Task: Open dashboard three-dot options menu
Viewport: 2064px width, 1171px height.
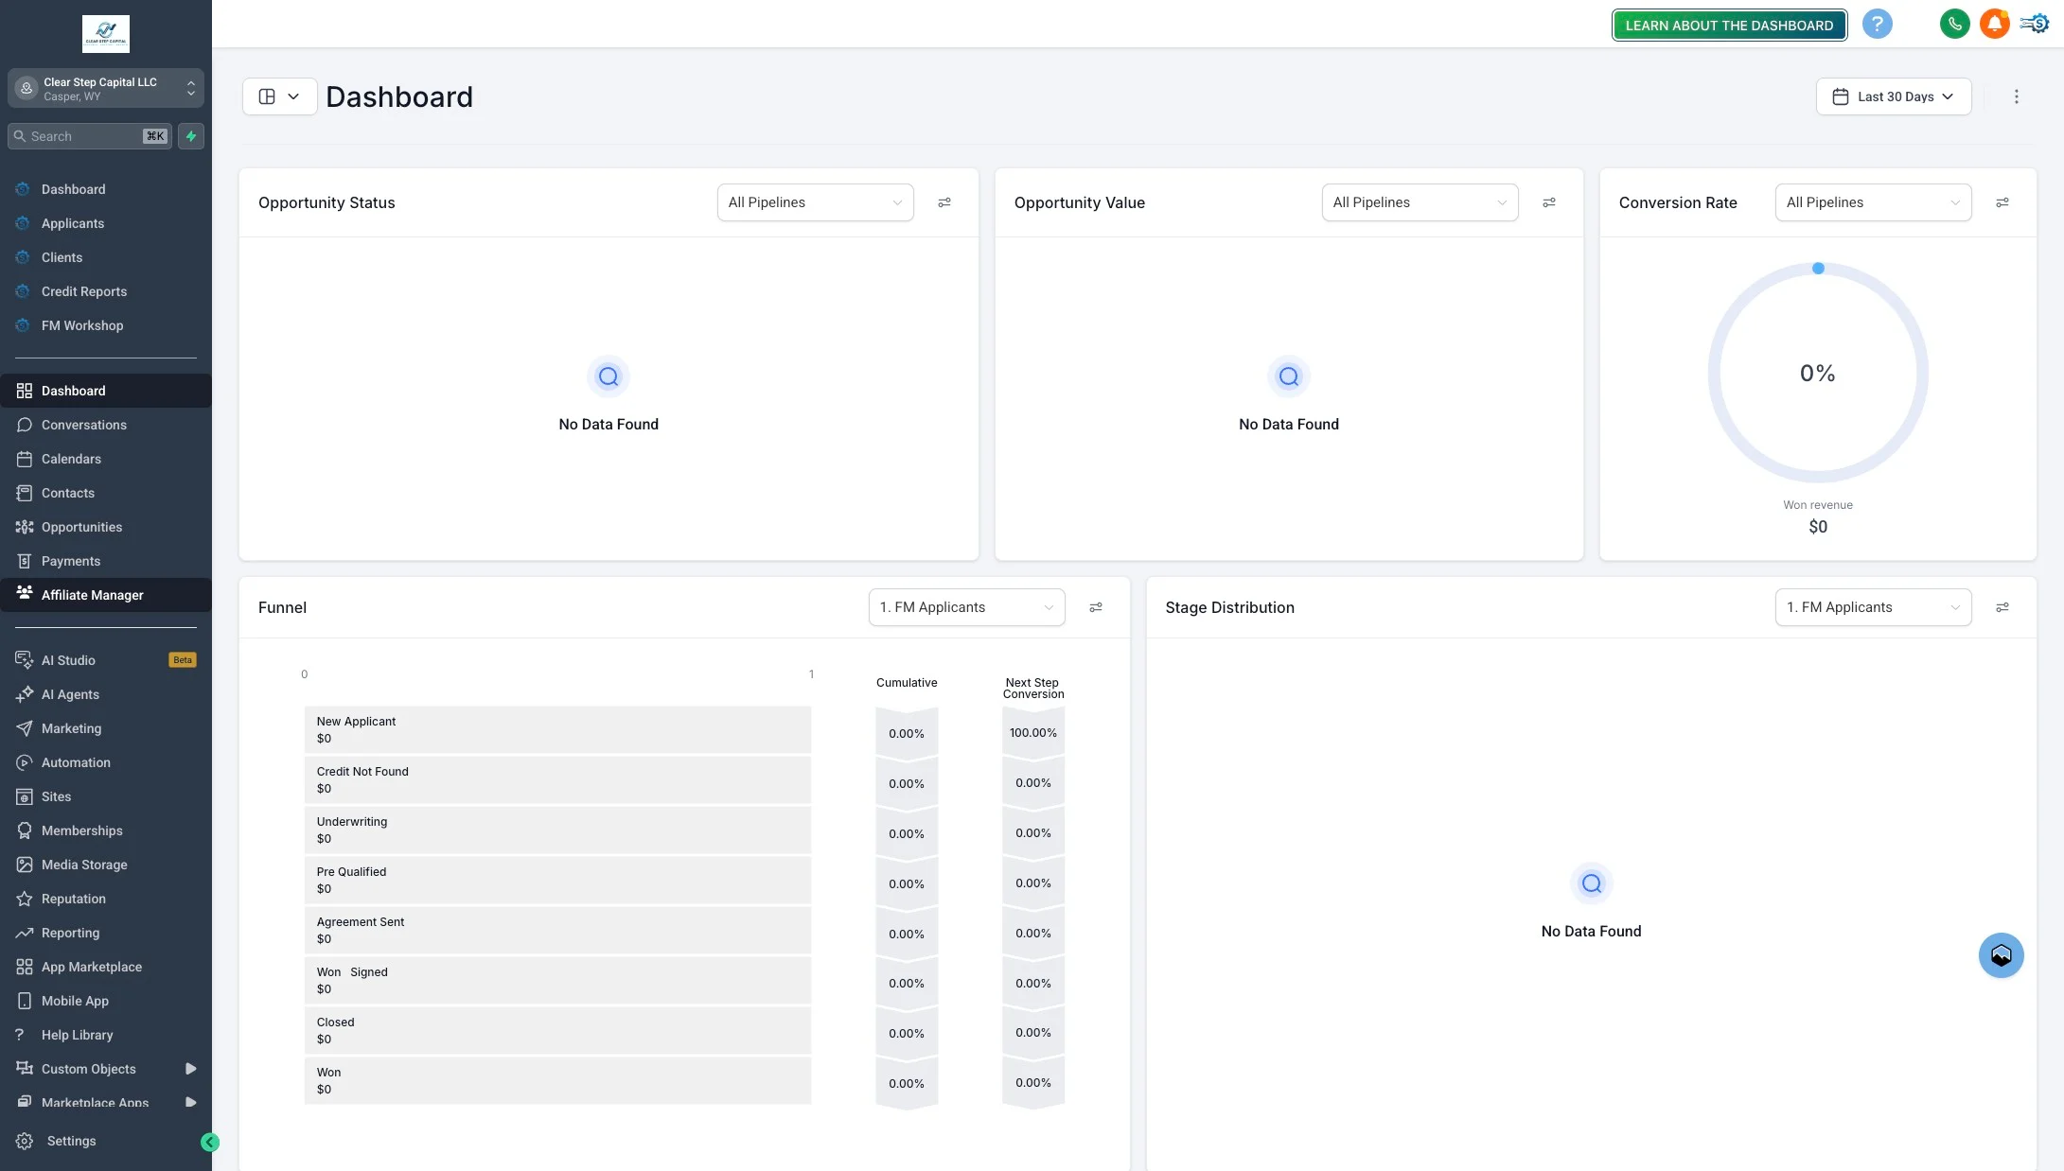Action: coord(2016,96)
